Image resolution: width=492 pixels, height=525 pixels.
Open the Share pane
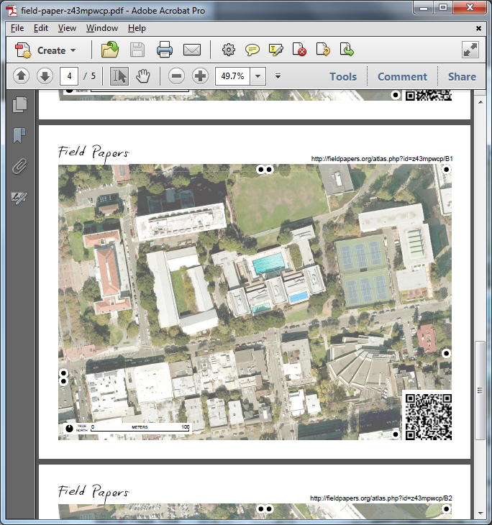tap(462, 77)
